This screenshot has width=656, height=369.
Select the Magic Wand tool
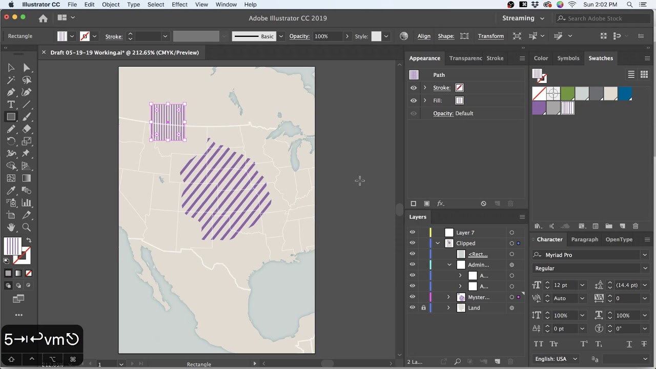tap(11, 80)
